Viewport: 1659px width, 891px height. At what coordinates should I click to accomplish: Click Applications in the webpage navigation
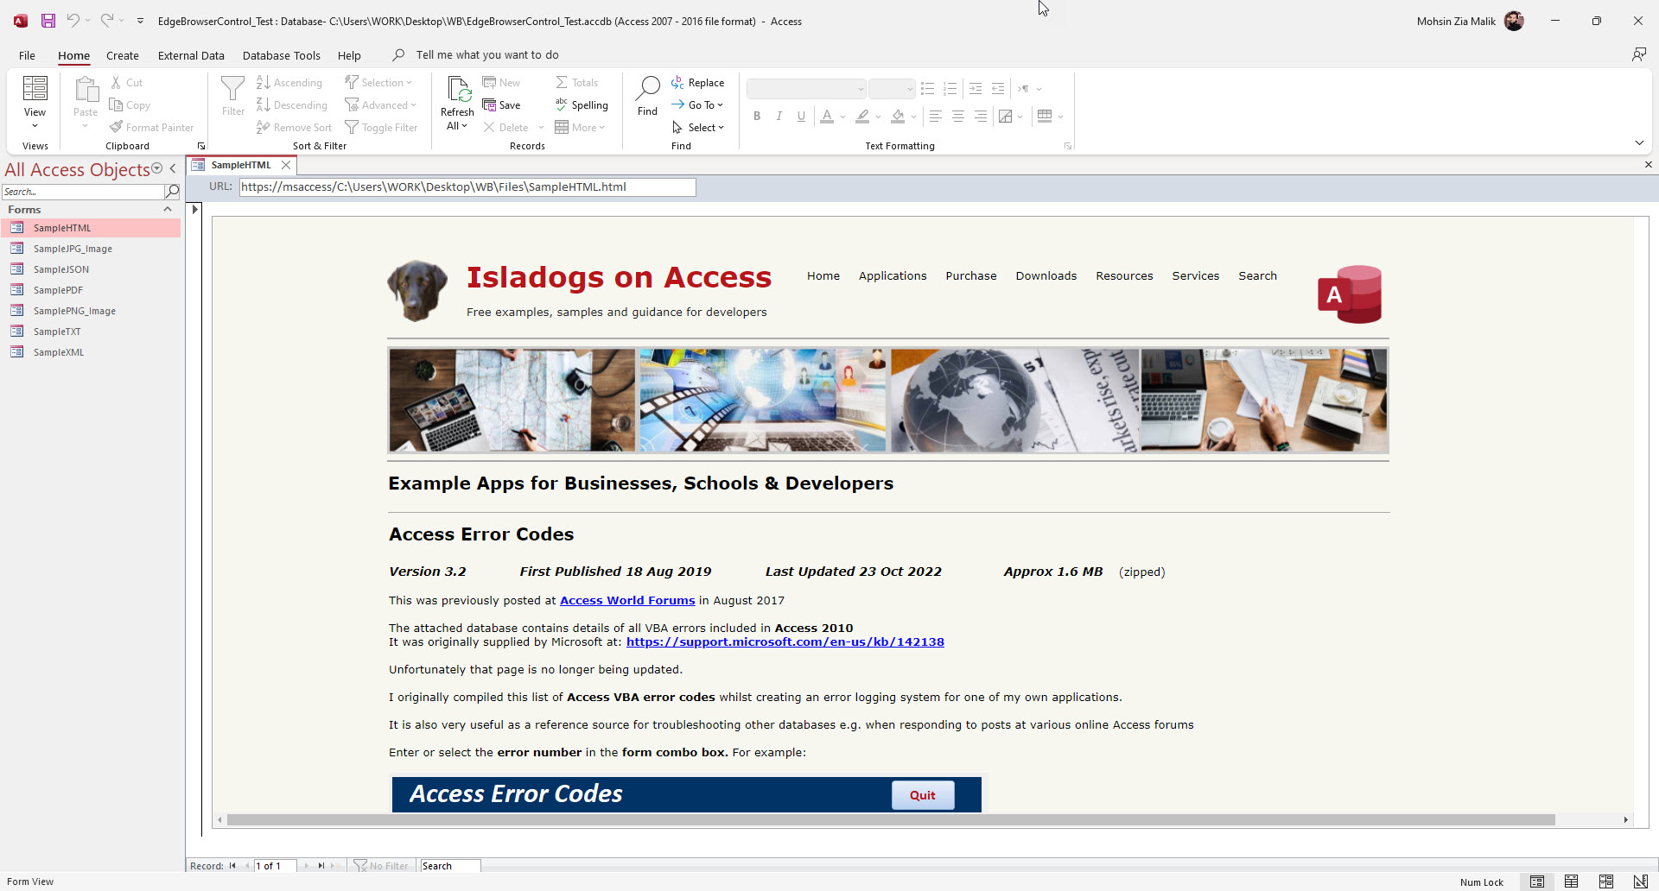(x=893, y=276)
